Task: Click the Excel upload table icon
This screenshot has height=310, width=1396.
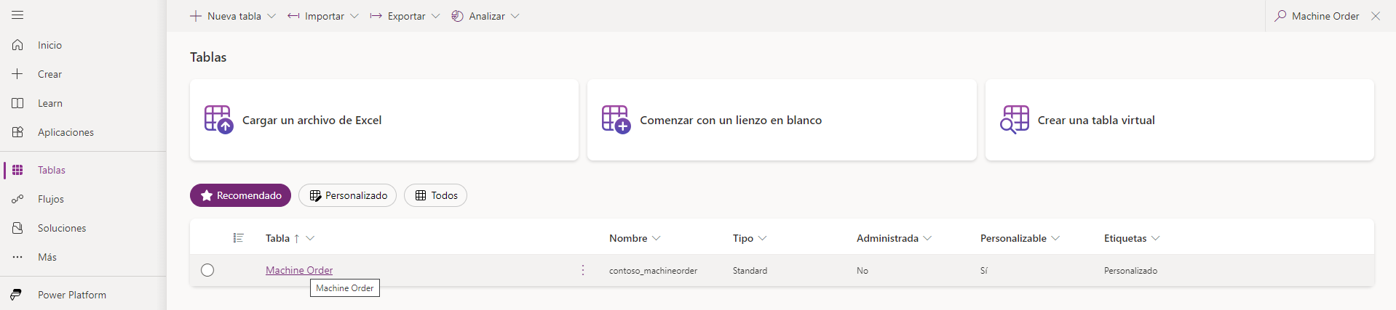Action: [x=218, y=120]
